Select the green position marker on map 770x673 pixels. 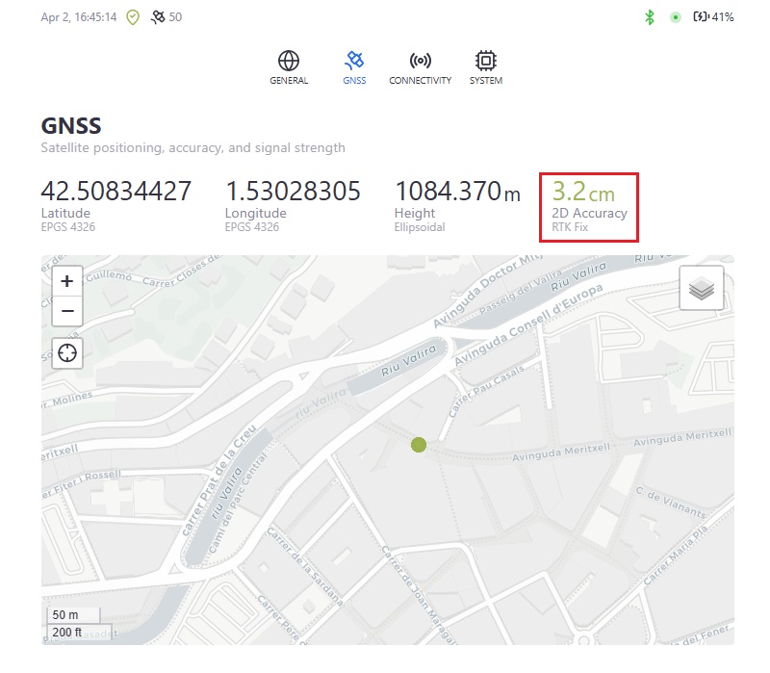[419, 444]
